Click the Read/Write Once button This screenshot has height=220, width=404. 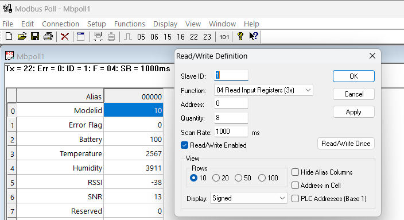click(x=346, y=144)
